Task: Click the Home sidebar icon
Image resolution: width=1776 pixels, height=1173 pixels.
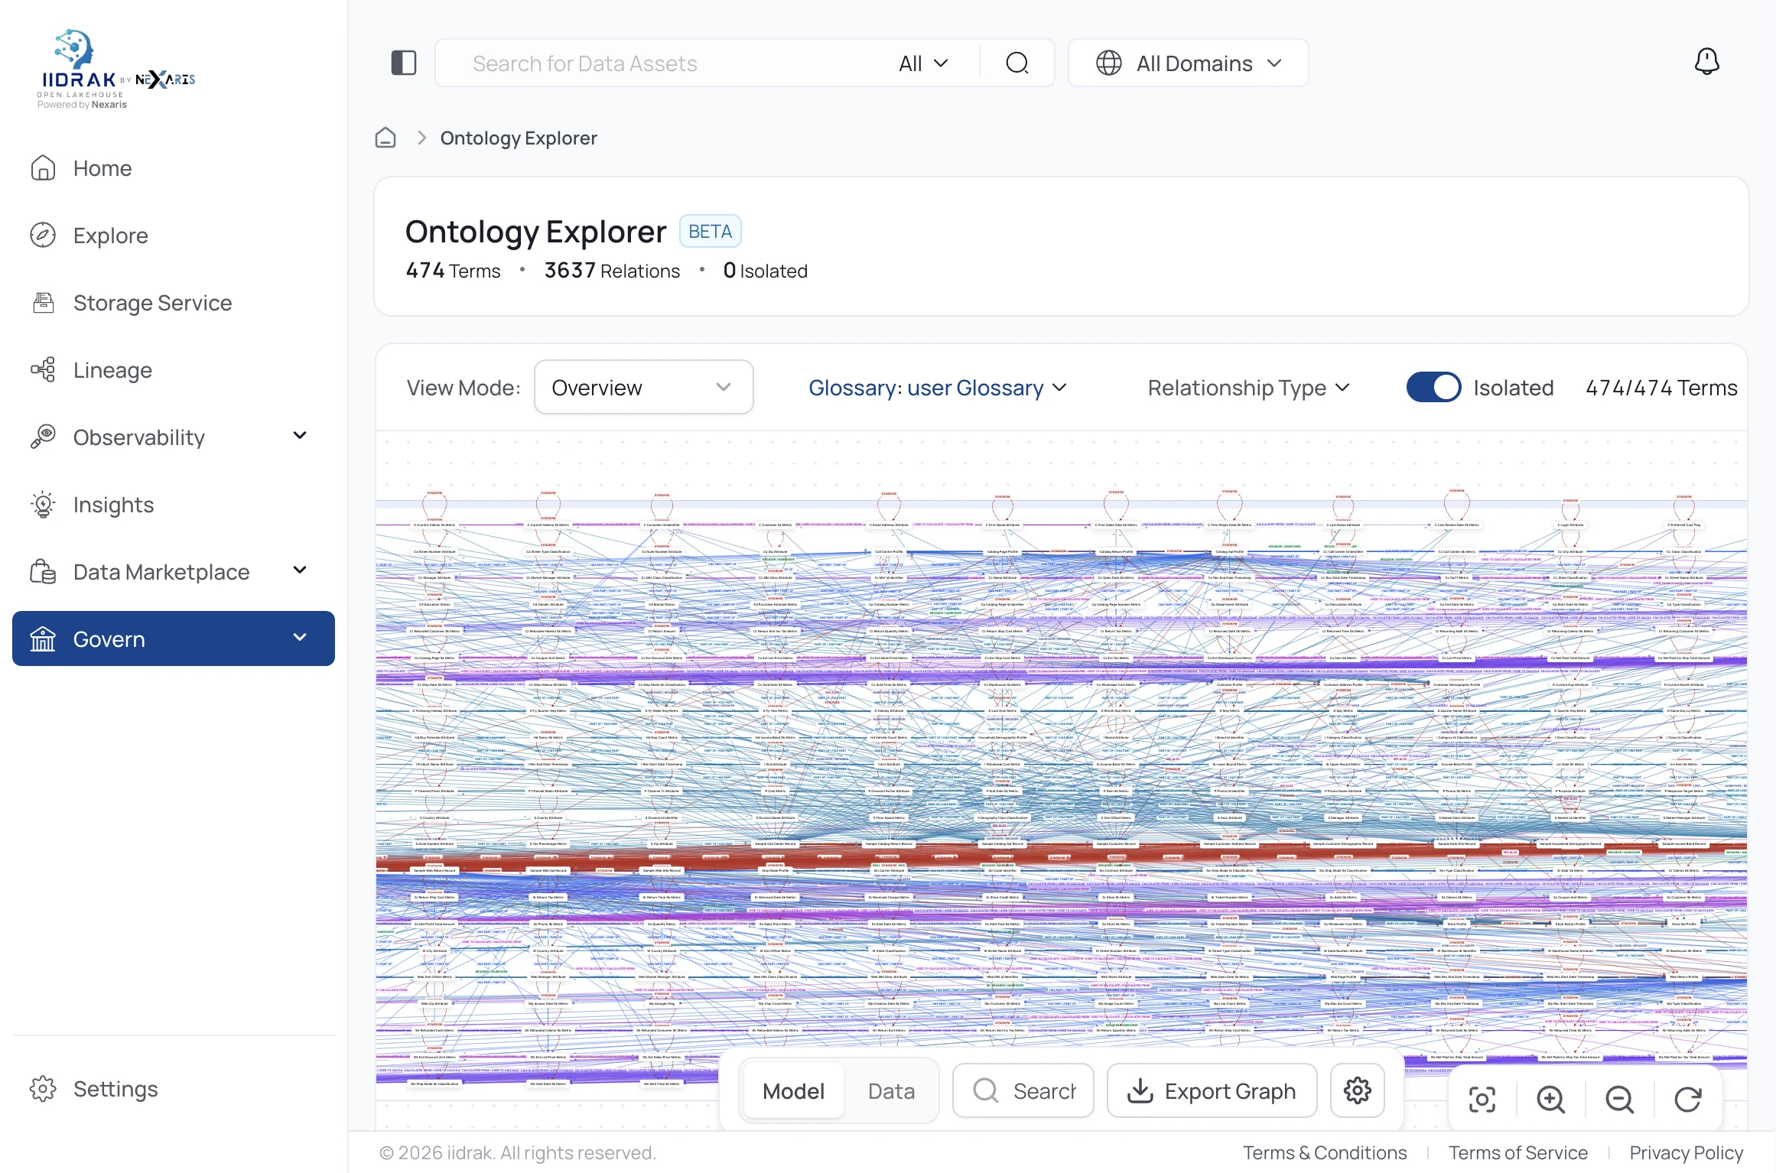Action: point(43,168)
